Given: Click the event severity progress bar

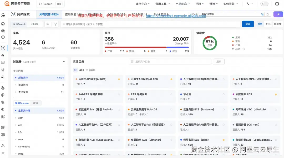Looking at the screenshot, I should coord(147,47).
